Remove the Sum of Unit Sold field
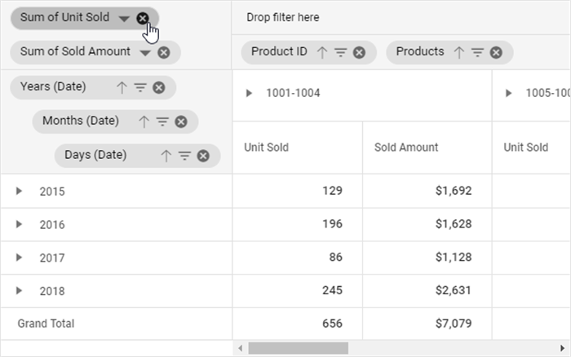 pos(143,18)
